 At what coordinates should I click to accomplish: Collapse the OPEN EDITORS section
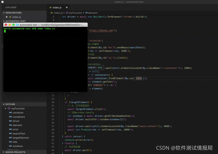[x=4, y=13]
